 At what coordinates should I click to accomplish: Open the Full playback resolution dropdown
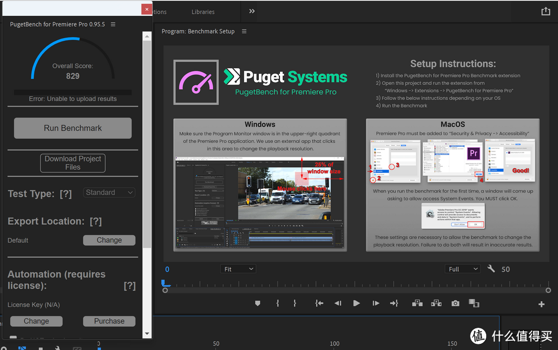462,269
